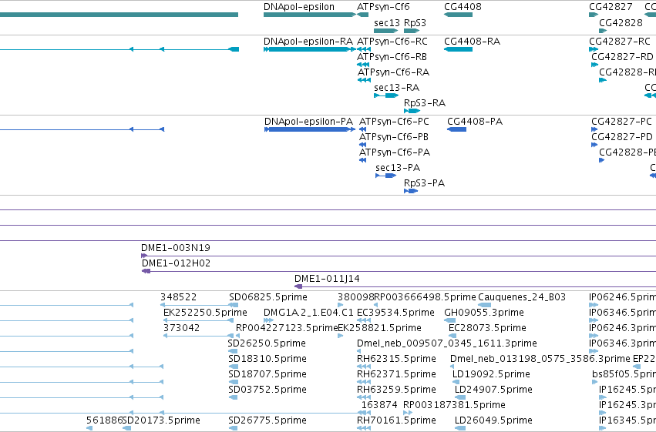This screenshot has height=432, width=656.
Task: Click the ATPsyn-Cf6-PC protein label
Action: point(394,122)
